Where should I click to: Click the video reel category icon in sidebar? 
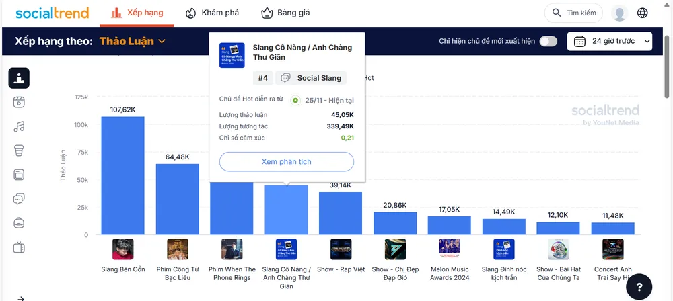pyautogui.click(x=19, y=102)
